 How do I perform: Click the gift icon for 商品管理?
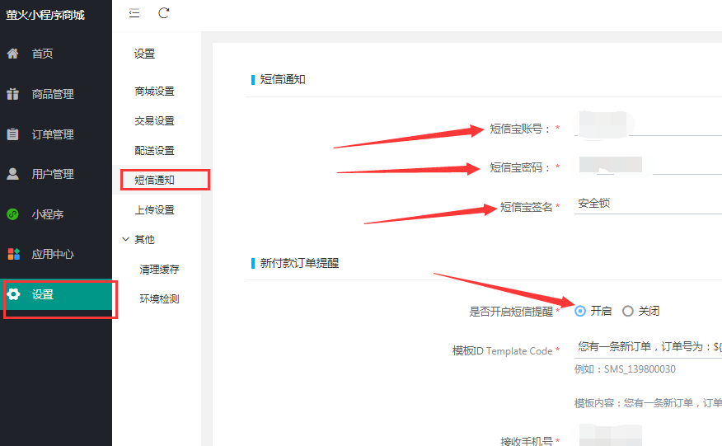(x=12, y=94)
